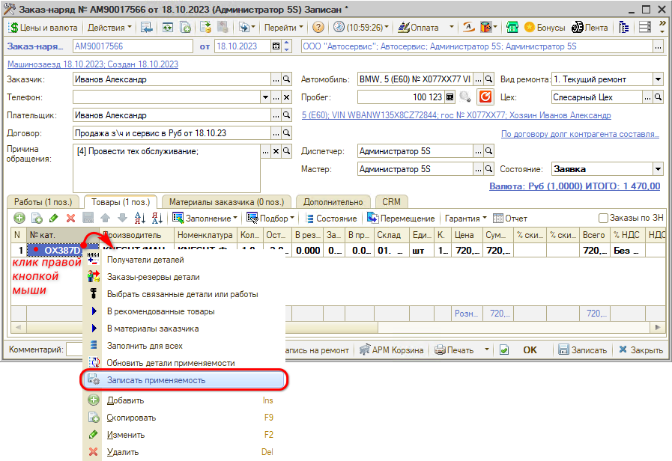672x461 pixels.
Task: Select Получатели деталей menu entry
Action: point(184,260)
